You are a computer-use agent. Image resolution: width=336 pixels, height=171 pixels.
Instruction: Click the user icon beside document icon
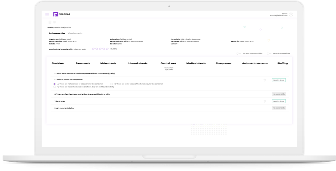tap(54, 22)
